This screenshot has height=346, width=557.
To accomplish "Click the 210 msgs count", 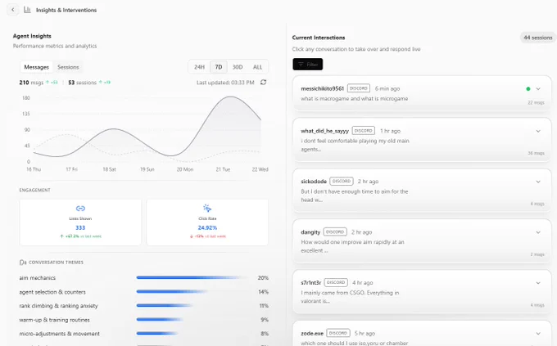I will click(x=31, y=83).
